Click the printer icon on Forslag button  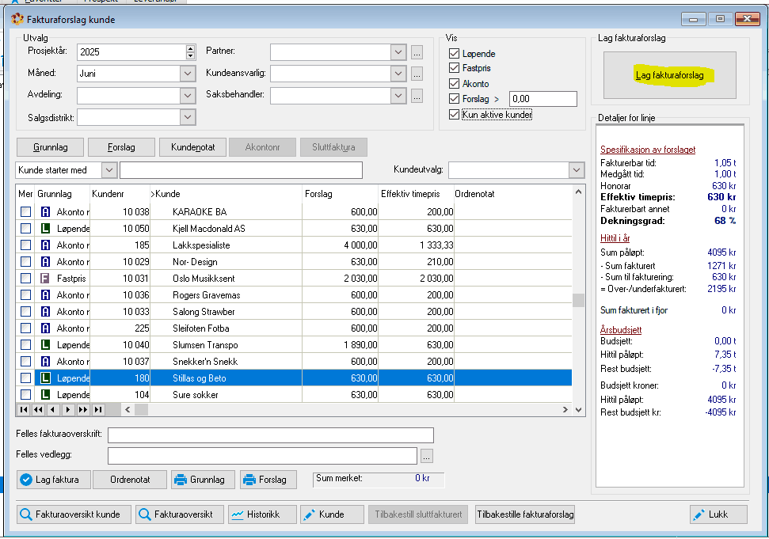(249, 480)
